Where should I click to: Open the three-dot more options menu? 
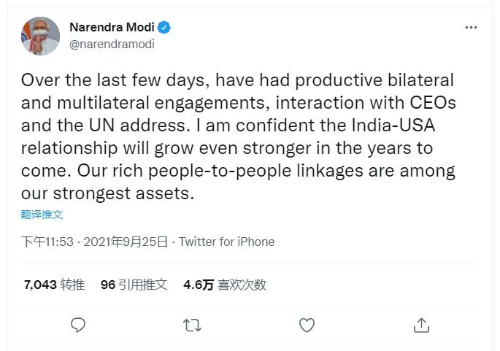pos(471,28)
